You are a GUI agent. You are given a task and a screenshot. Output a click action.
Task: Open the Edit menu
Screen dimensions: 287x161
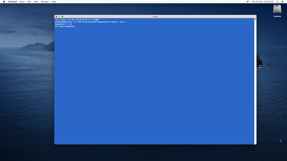coord(29,2)
